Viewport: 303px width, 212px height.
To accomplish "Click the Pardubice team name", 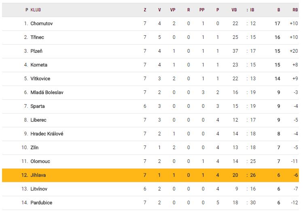I will tap(41, 203).
